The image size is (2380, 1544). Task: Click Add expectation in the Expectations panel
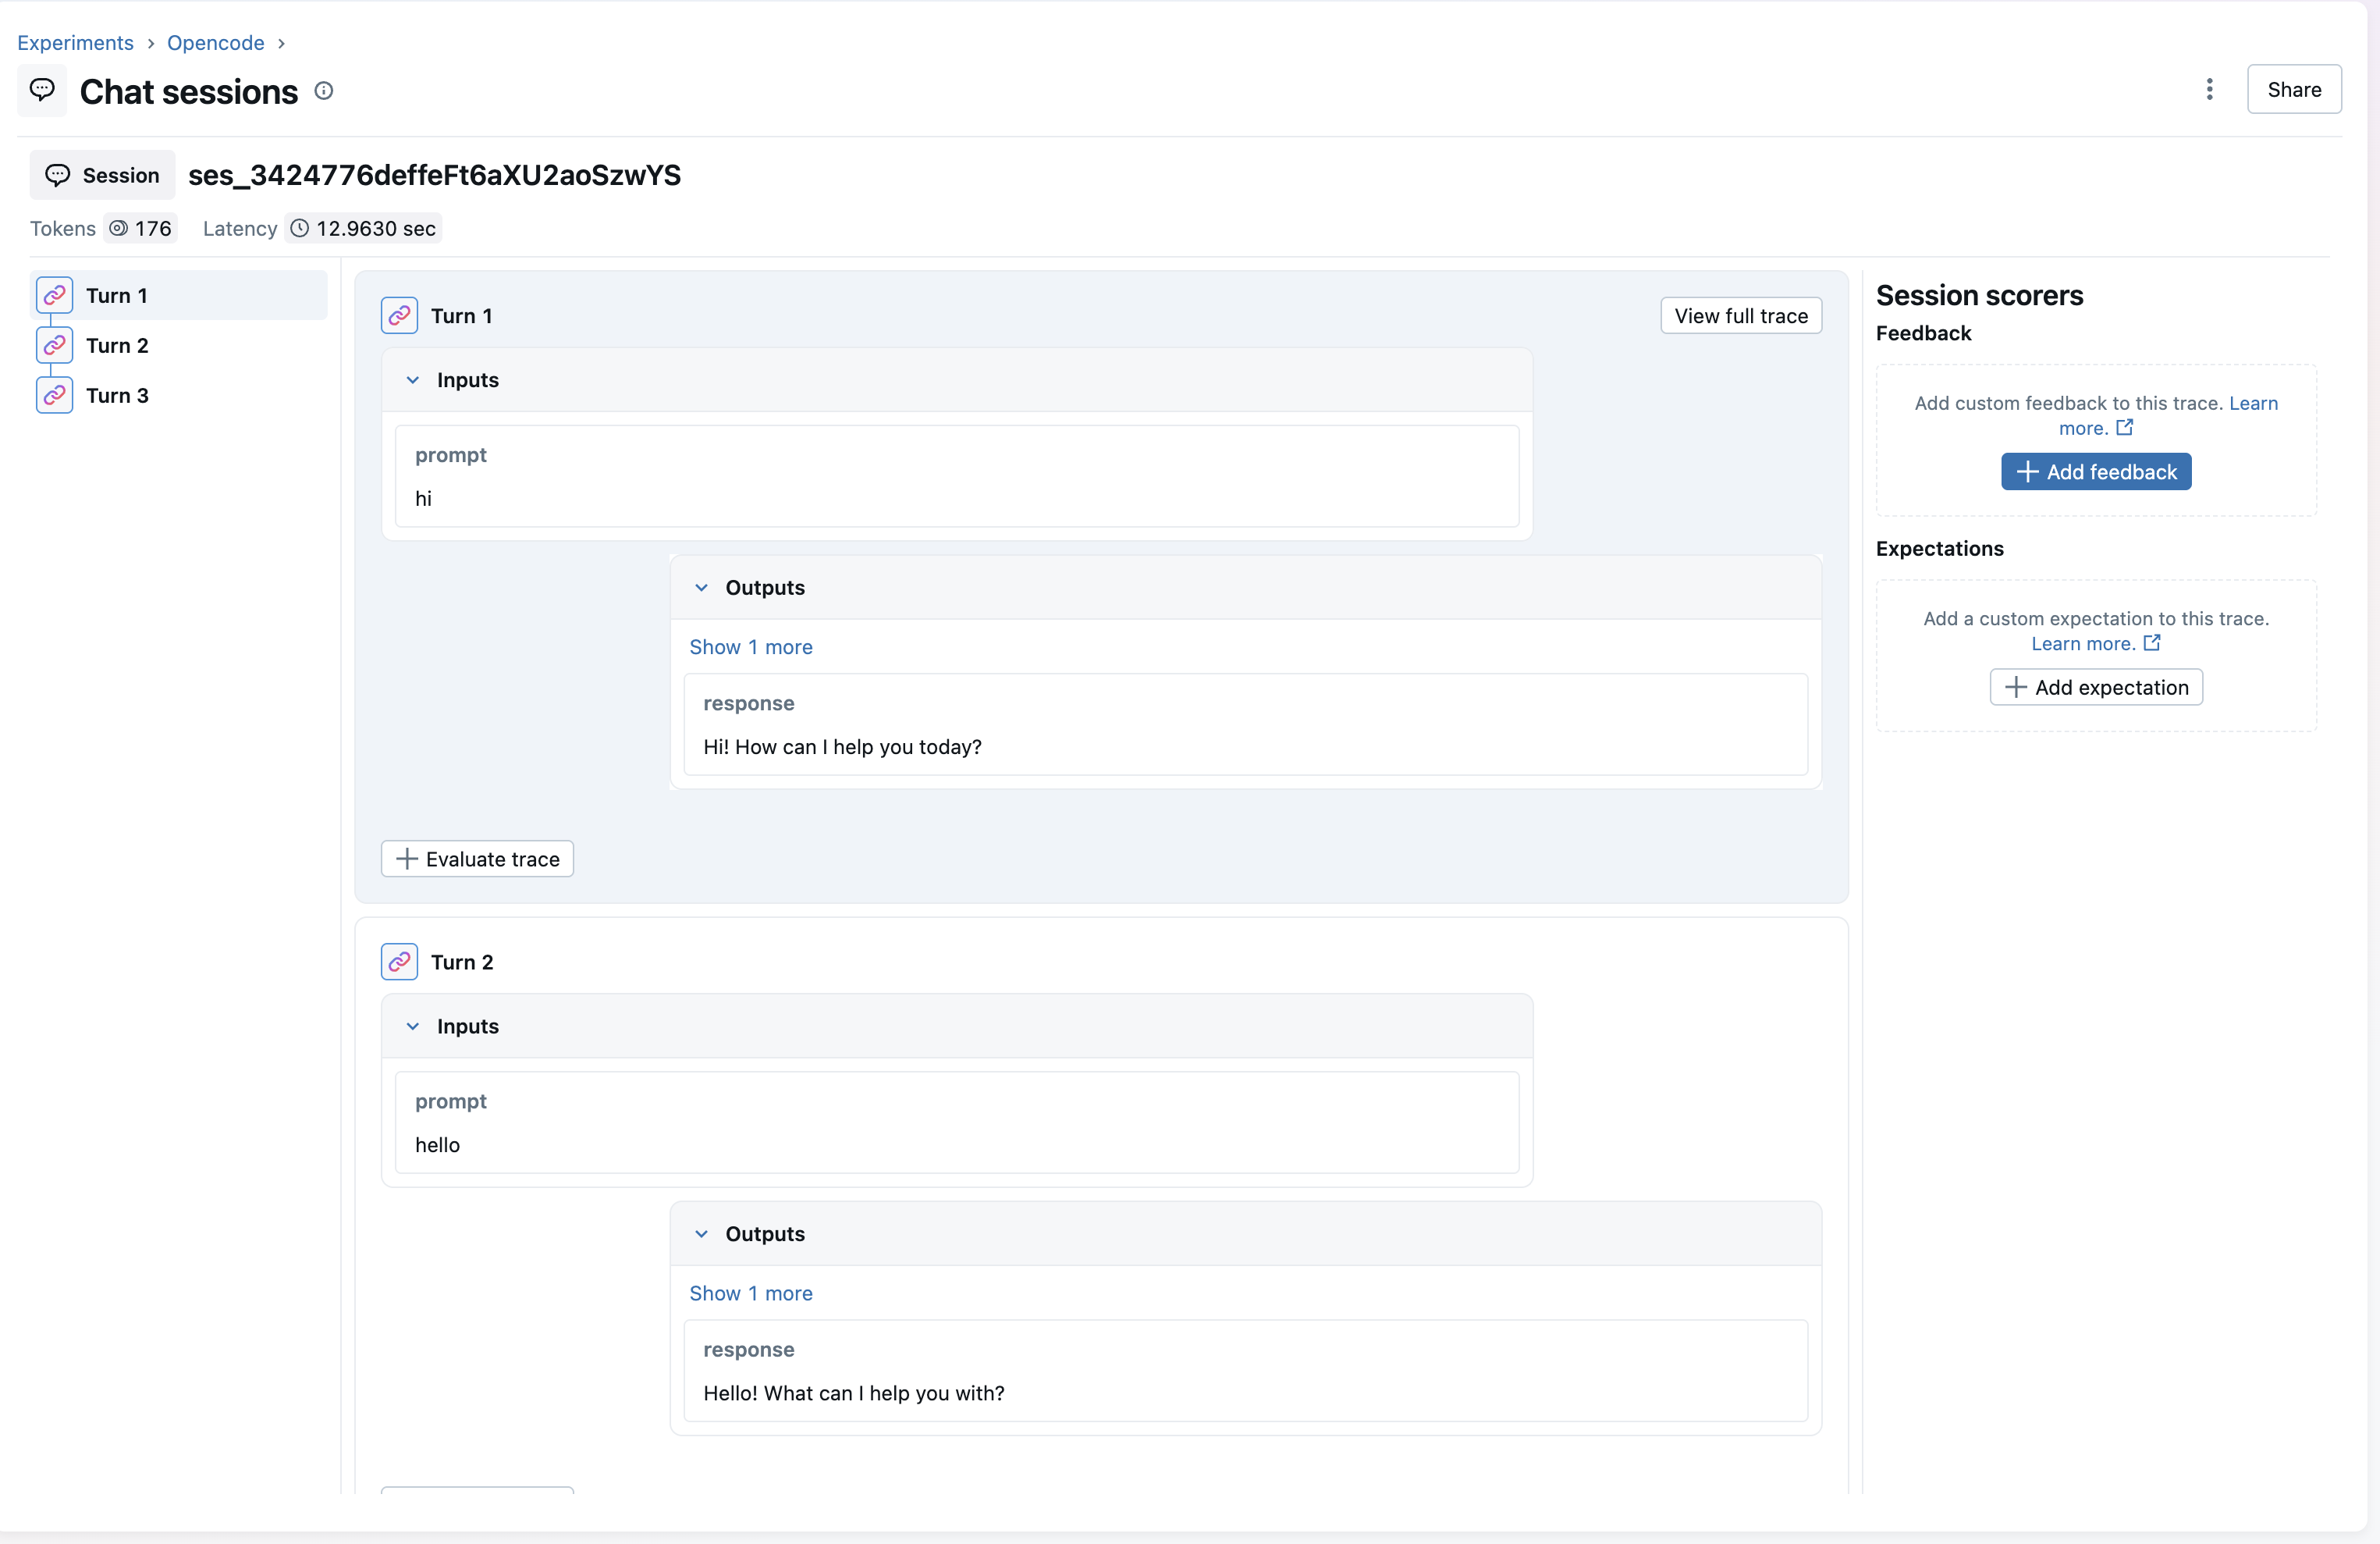point(2097,686)
